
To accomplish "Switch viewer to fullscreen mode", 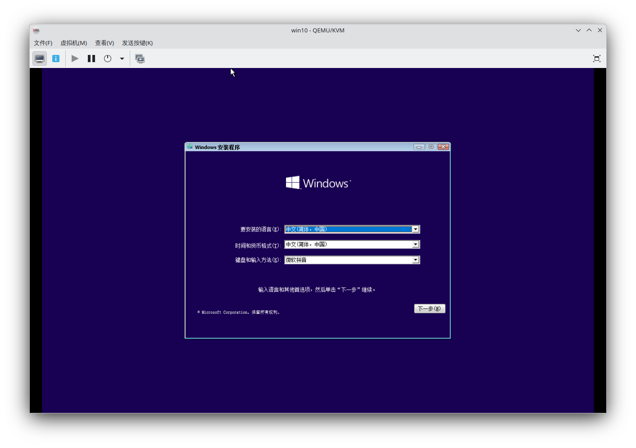I will tap(597, 59).
